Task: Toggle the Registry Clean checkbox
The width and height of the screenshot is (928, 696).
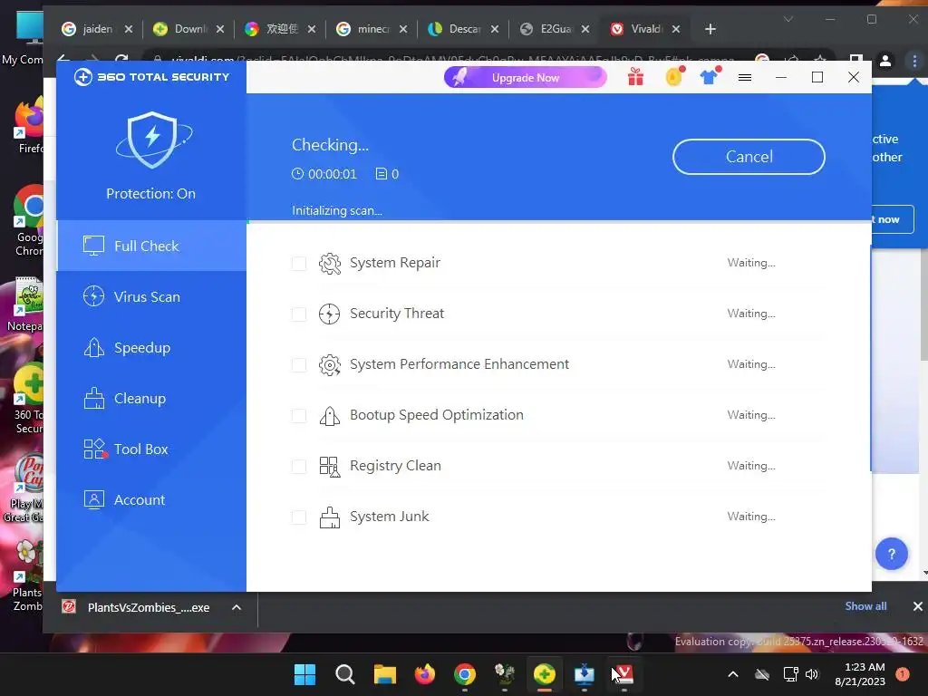Action: pos(299,467)
